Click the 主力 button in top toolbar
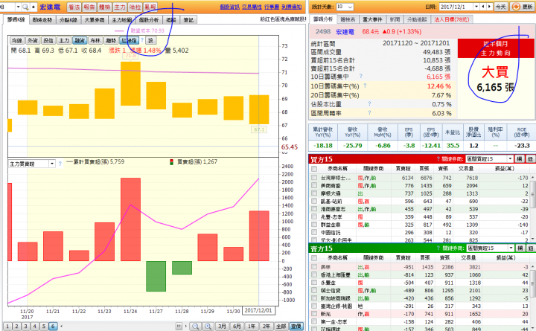 pyautogui.click(x=120, y=7)
